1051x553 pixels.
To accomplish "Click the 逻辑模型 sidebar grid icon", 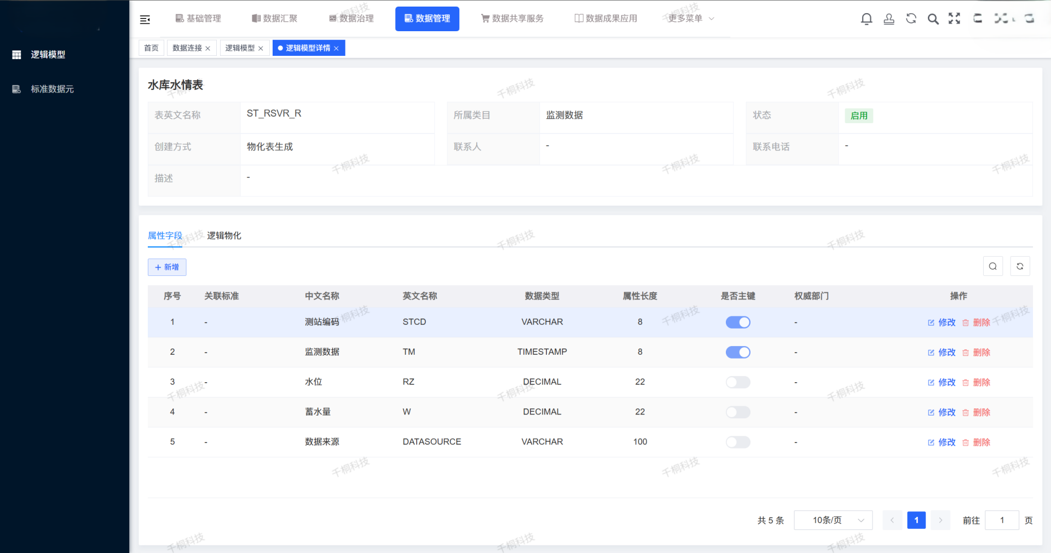I will click(x=16, y=55).
